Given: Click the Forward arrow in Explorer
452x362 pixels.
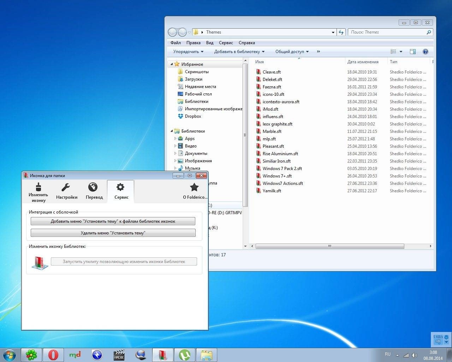Looking at the screenshot, I should tap(182, 32).
